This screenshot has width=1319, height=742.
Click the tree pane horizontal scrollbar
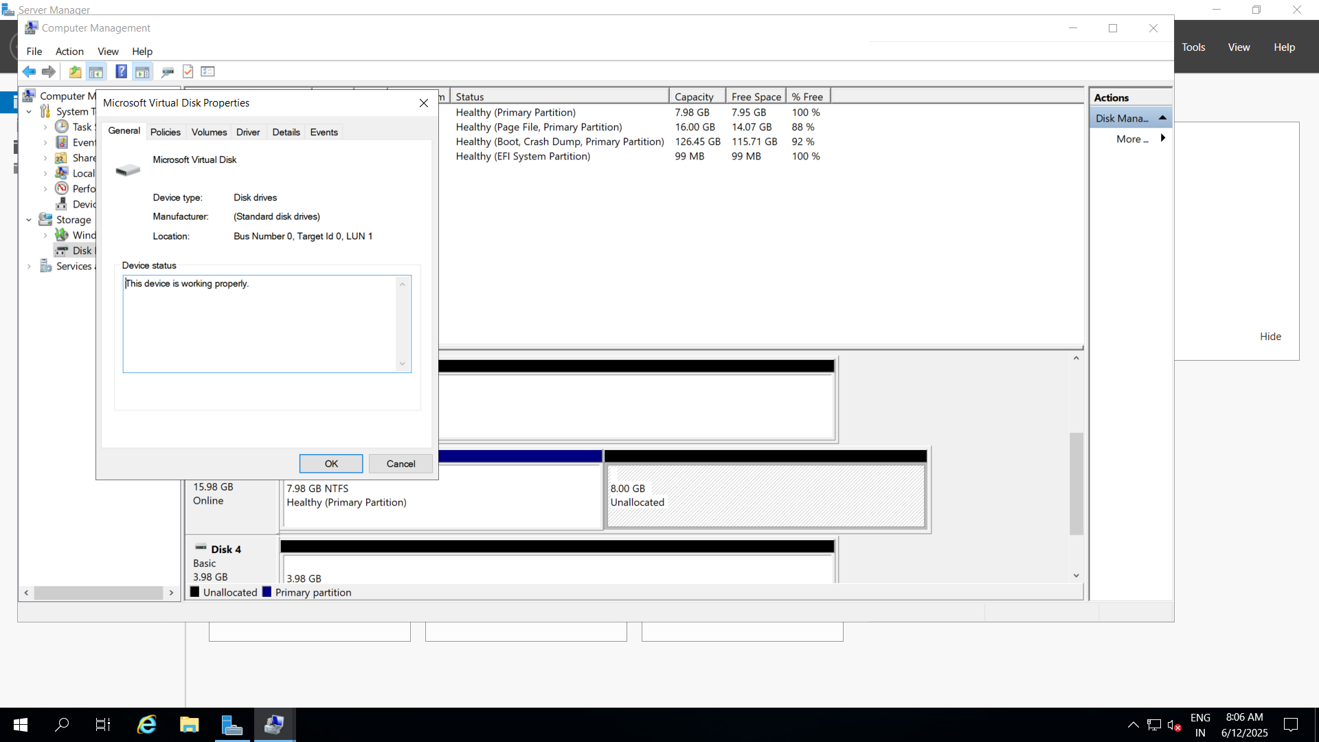tap(99, 592)
